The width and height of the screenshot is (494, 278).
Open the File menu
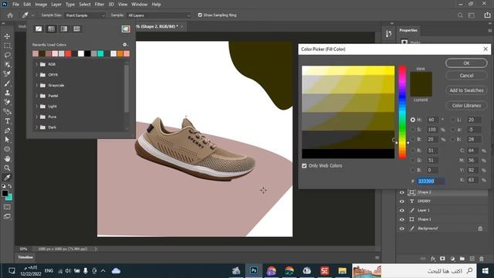pyautogui.click(x=15, y=5)
